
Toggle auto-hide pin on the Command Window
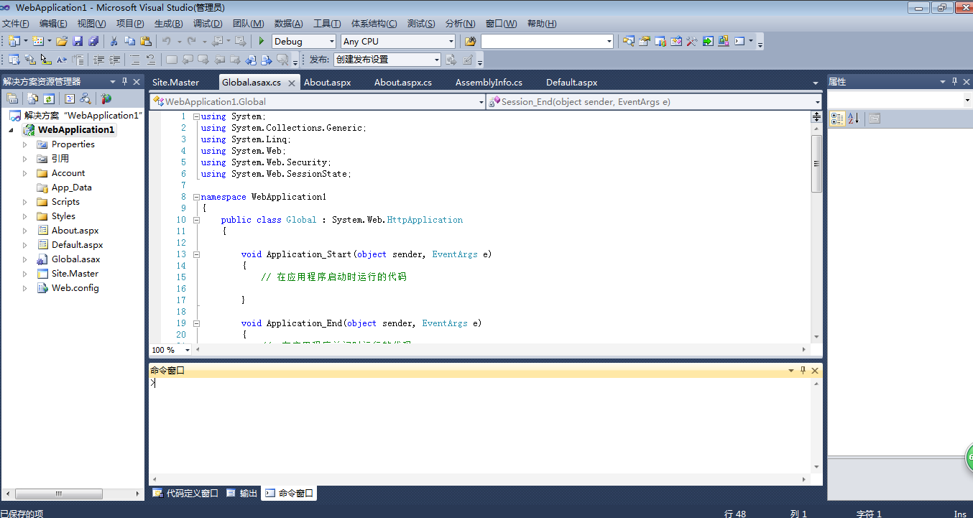click(803, 370)
